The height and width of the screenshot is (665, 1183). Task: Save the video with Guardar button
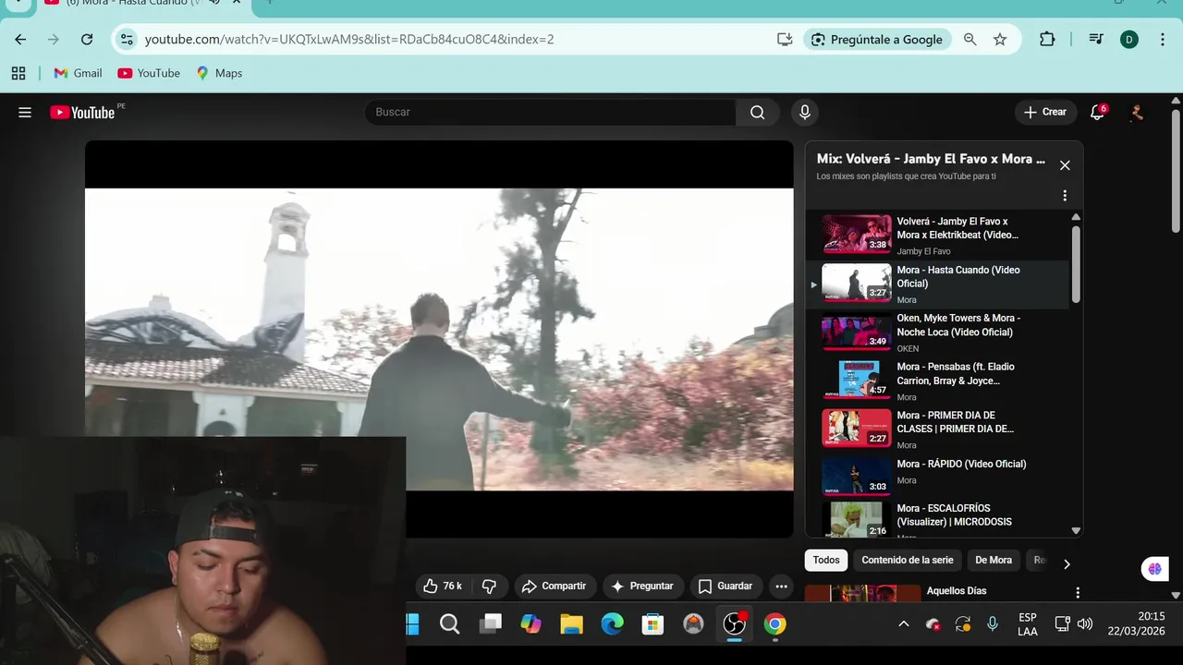click(x=726, y=586)
